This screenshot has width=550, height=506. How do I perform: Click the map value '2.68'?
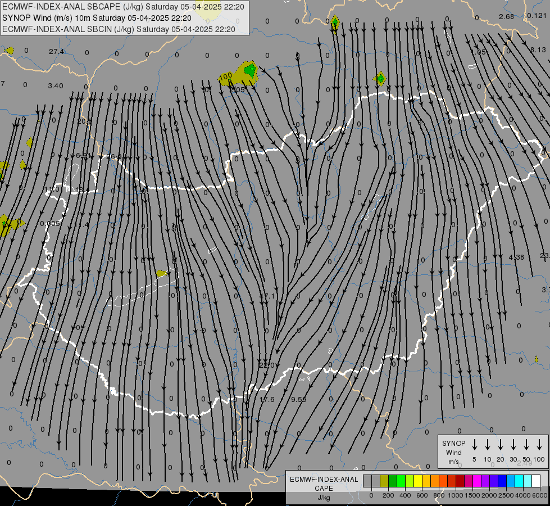[507, 16]
